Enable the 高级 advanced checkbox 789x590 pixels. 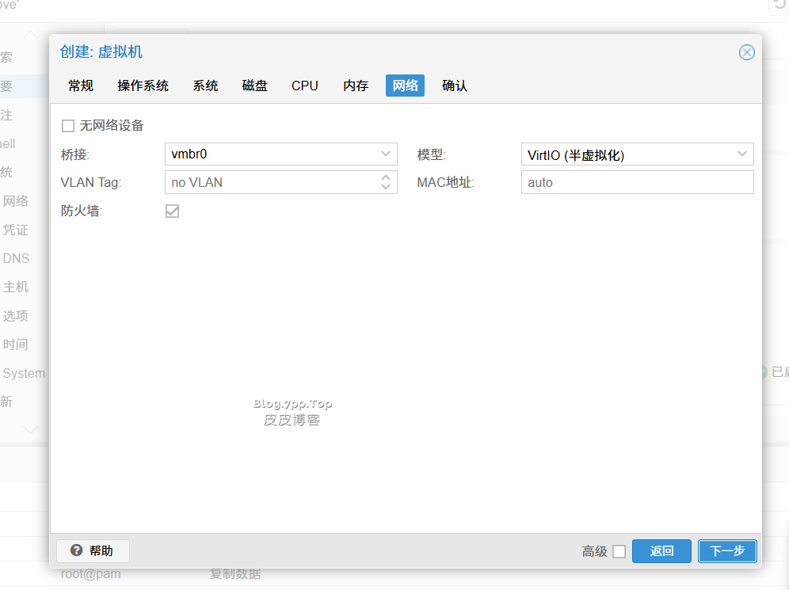619,551
